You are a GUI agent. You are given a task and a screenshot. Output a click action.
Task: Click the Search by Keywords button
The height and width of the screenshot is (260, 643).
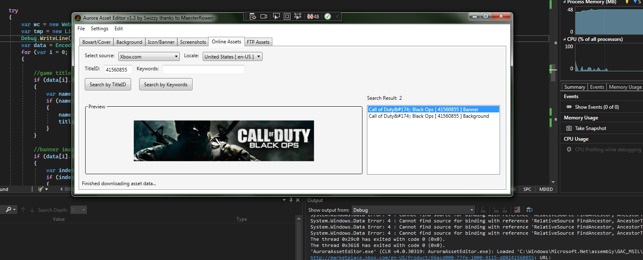(x=165, y=85)
